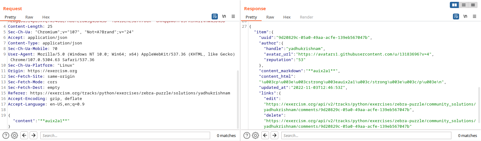Switch to top-bottom stacked layout view

point(463,5)
